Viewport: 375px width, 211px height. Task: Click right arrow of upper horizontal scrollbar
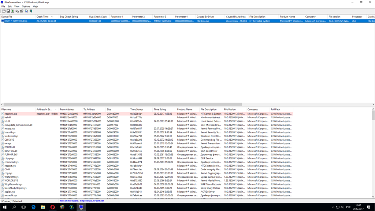[373, 104]
